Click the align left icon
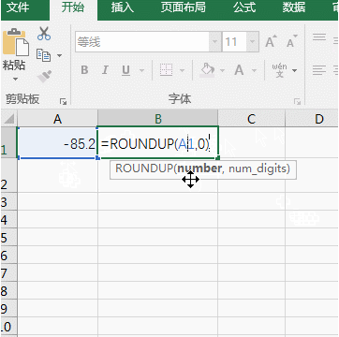 [319, 70]
